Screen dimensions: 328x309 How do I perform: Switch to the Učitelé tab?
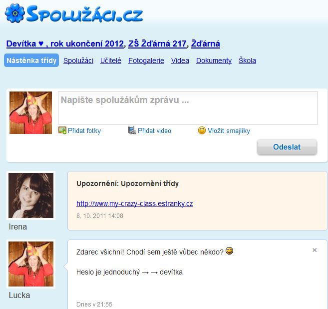tap(111, 60)
